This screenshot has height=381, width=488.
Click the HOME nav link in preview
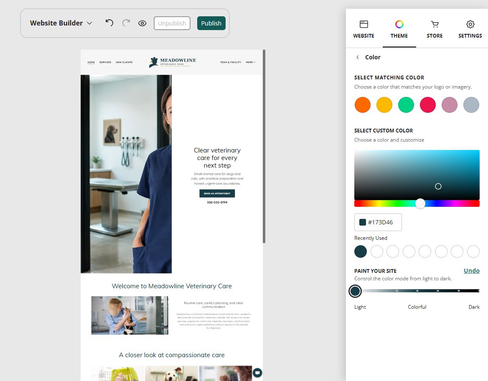click(x=91, y=62)
